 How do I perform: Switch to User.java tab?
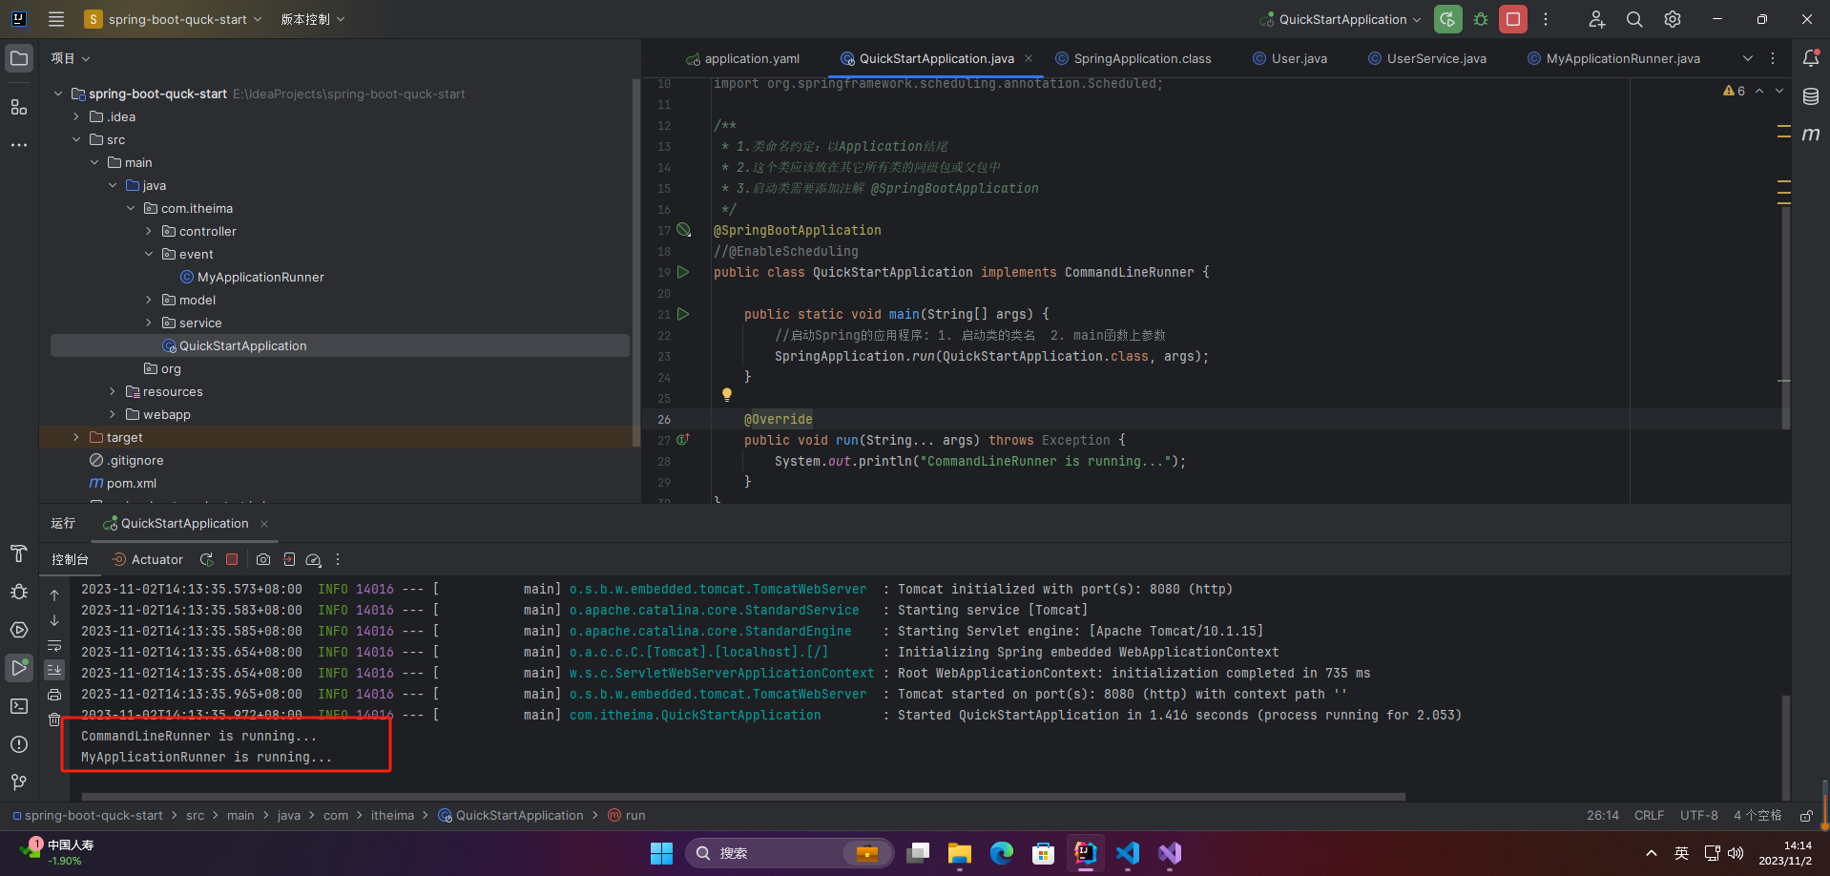[x=1290, y=58]
